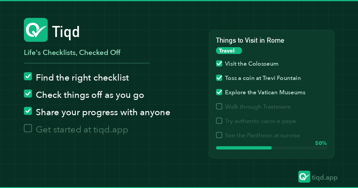Uncheck Check things off as you go
Image resolution: width=358 pixels, height=188 pixels.
coord(28,94)
